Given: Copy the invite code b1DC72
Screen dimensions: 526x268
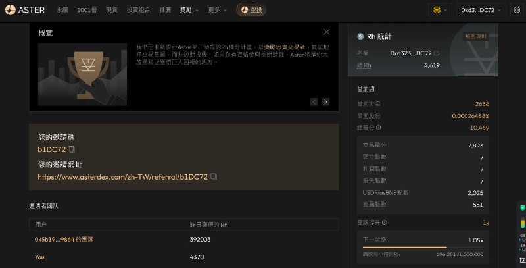Looking at the screenshot, I should 72,150.
